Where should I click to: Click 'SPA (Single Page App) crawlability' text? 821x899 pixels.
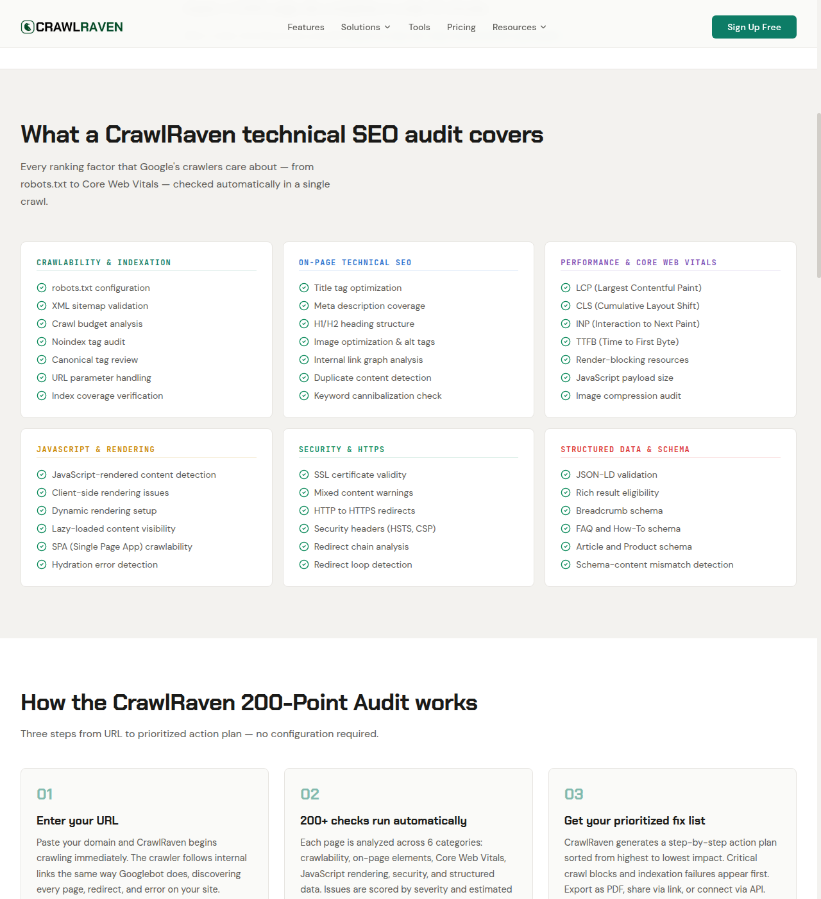pos(122,546)
